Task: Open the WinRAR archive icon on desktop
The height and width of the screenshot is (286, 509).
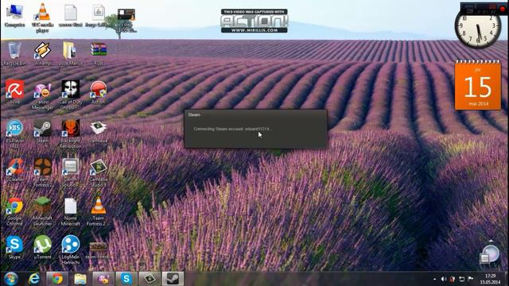Action: (x=99, y=53)
